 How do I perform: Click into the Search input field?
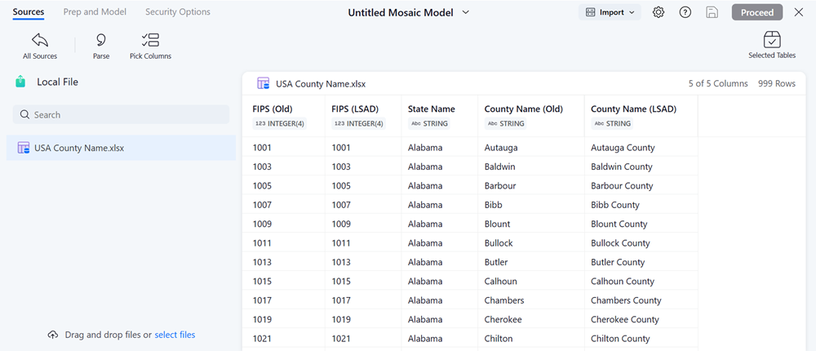122,115
